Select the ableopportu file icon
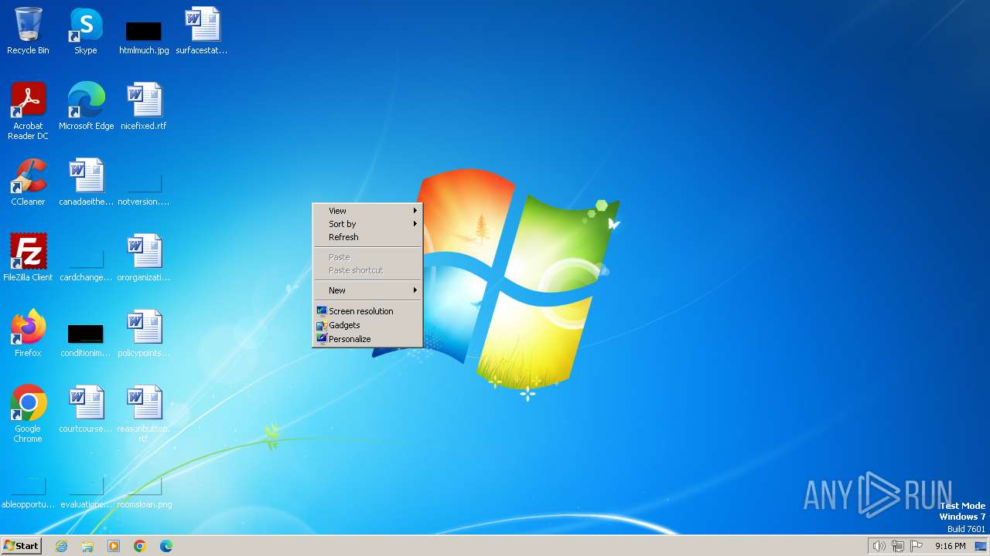This screenshot has height=556, width=990. coord(28,493)
